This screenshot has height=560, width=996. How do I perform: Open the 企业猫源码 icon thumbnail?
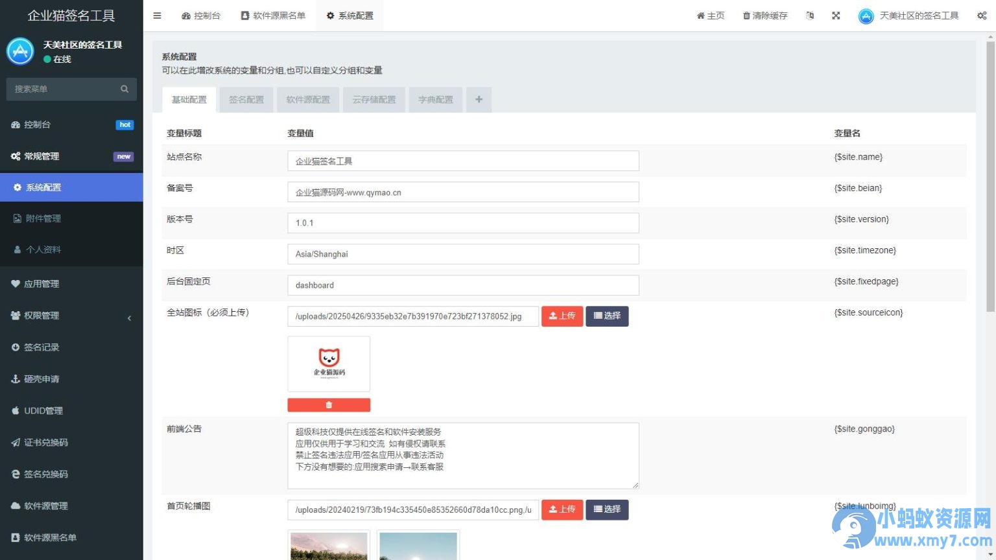[x=329, y=364]
